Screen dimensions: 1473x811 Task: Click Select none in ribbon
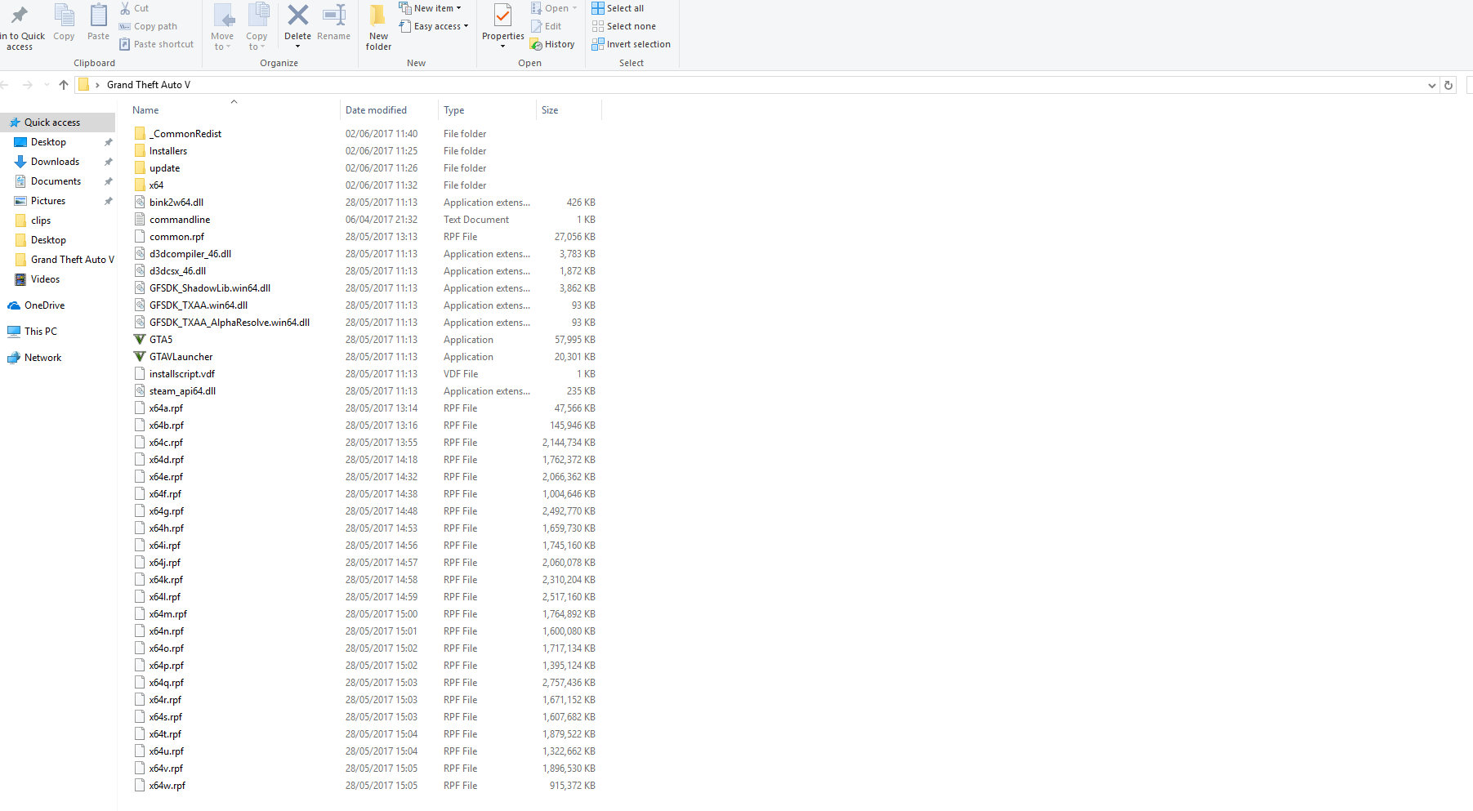[624, 26]
